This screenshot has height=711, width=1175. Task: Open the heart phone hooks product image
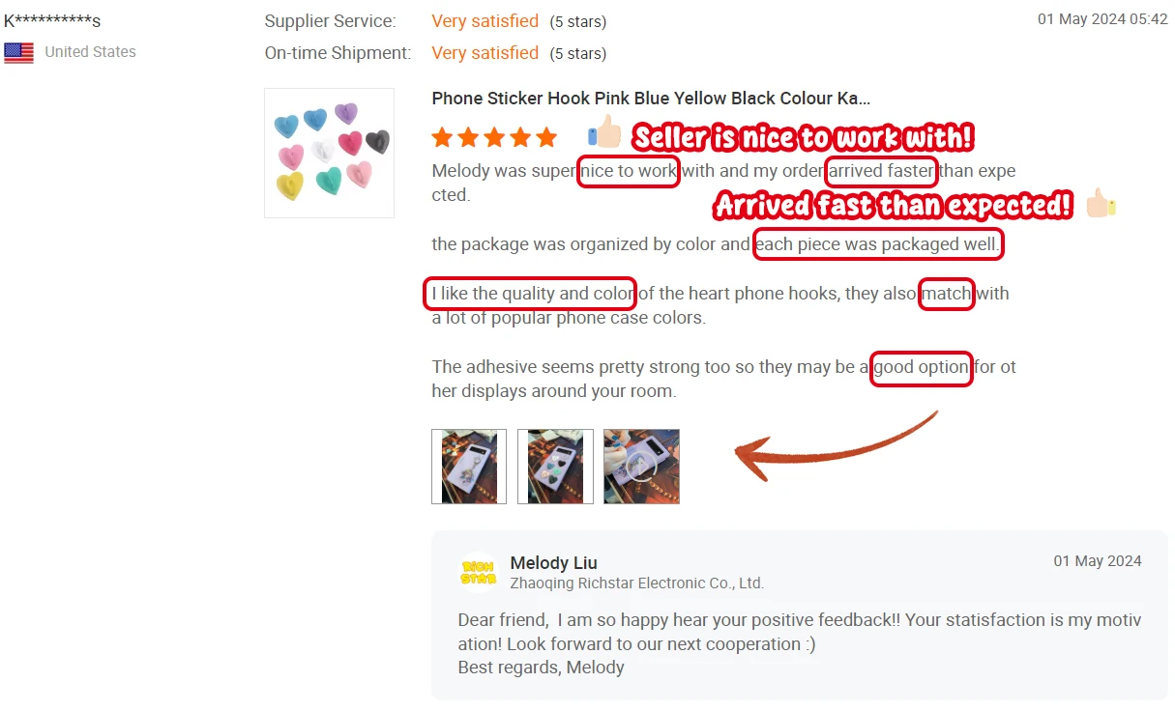click(x=329, y=153)
